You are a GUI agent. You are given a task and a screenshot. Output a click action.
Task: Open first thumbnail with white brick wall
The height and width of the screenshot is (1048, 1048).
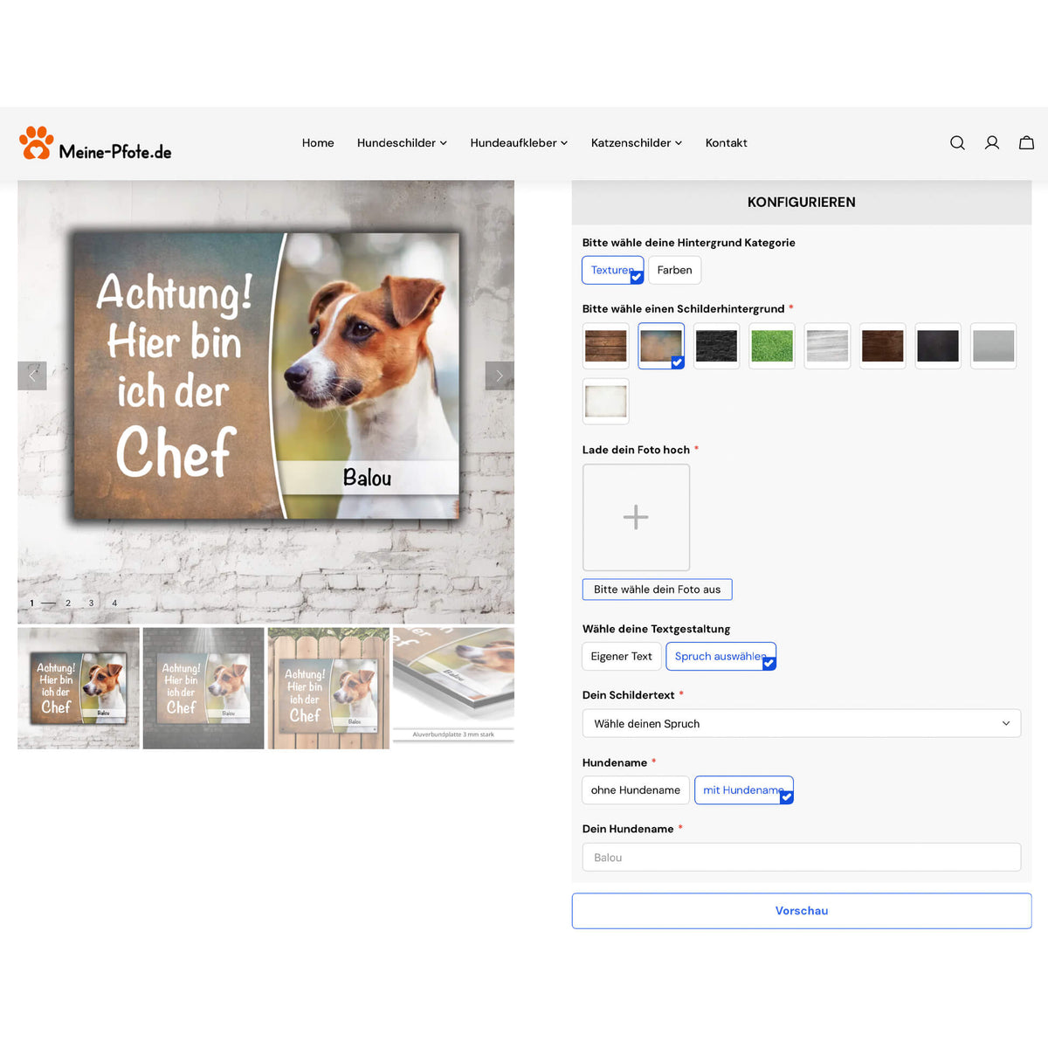point(79,688)
